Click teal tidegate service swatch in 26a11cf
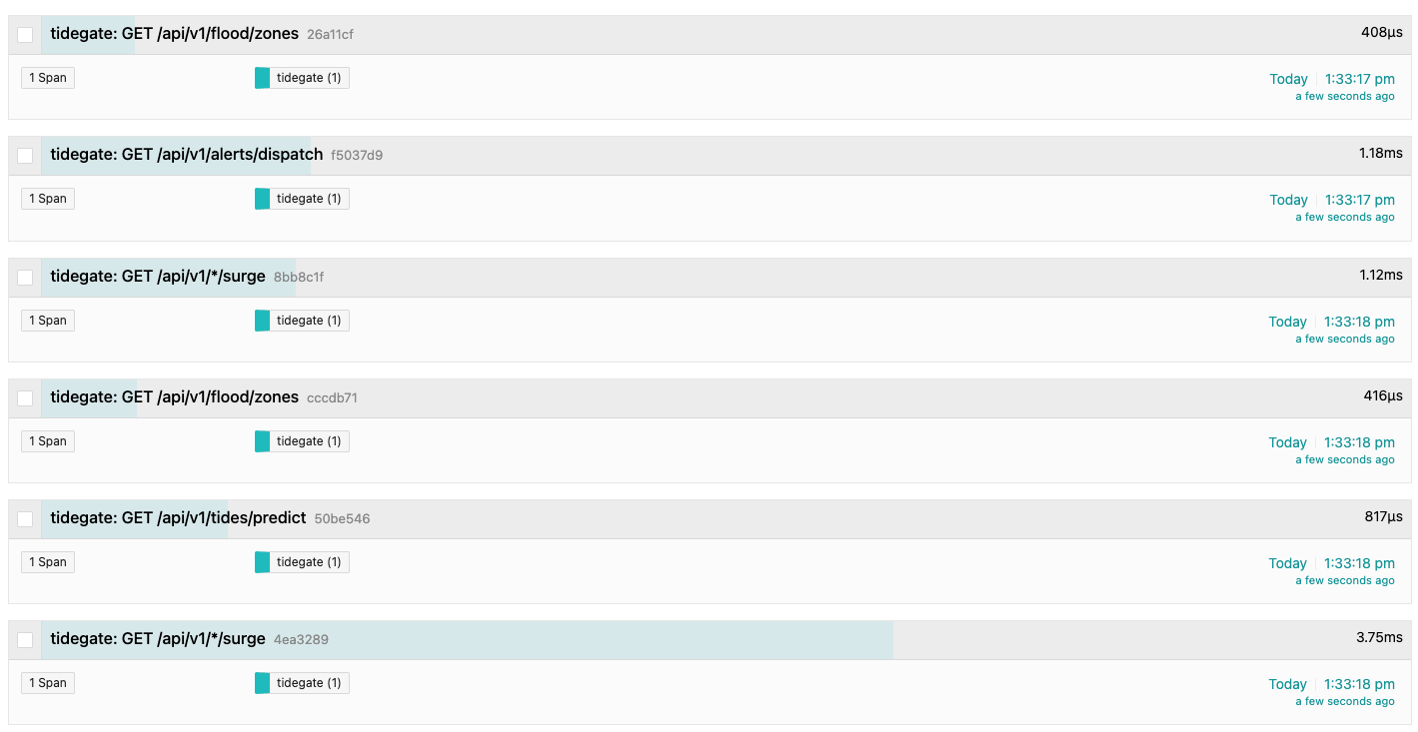Screen dimensions: 1418x732 coord(262,78)
